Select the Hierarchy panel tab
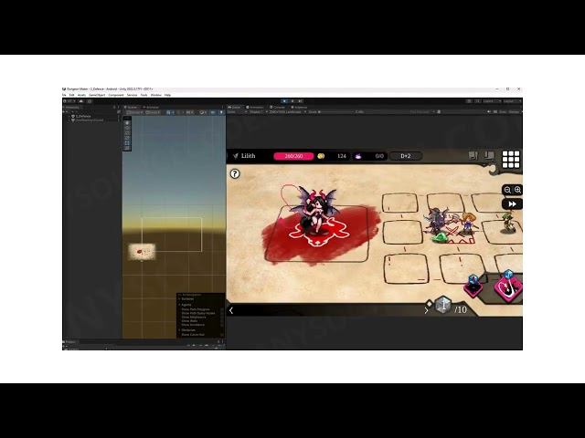 (x=71, y=108)
